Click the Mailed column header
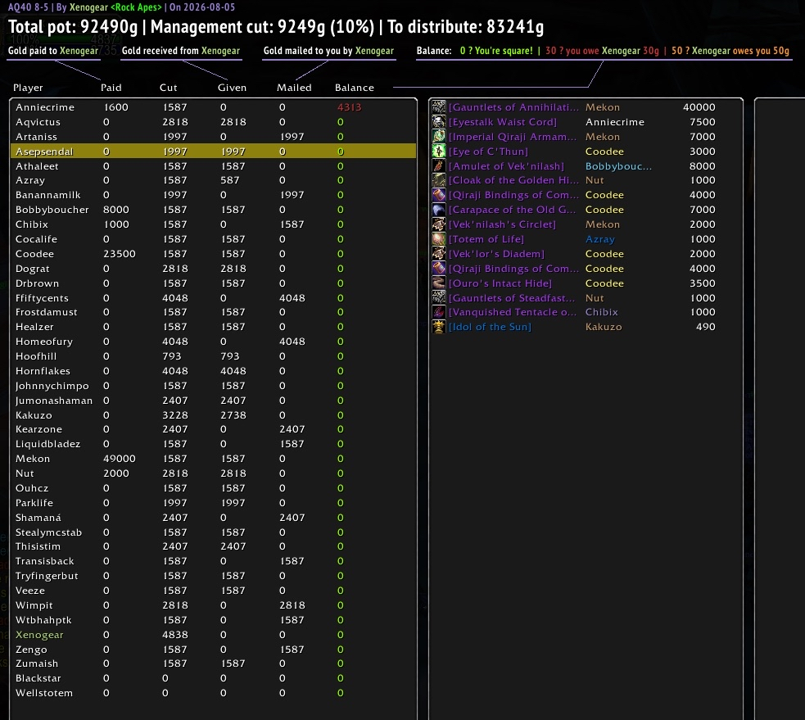The height and width of the screenshot is (720, 805). click(294, 88)
